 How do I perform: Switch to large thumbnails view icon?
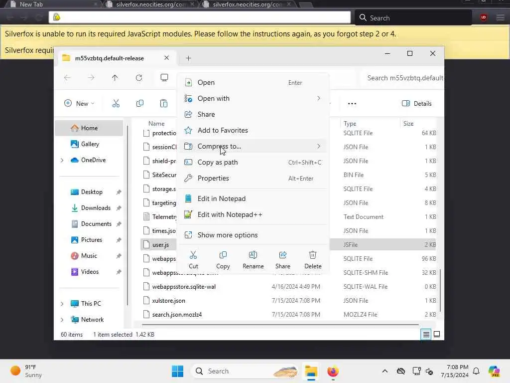click(437, 335)
